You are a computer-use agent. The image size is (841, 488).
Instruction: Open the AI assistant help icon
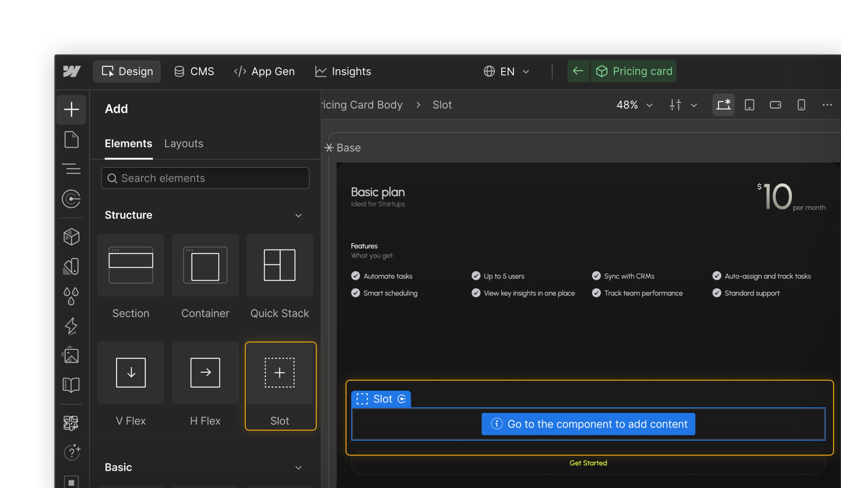pyautogui.click(x=71, y=452)
